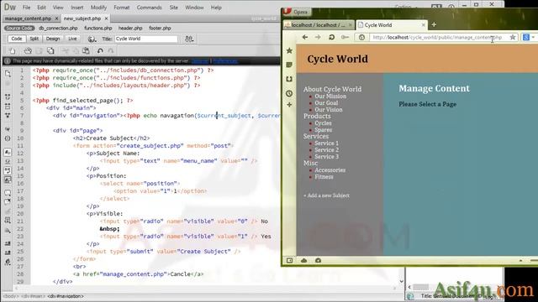This screenshot has width=538, height=302.
Task: Close the Cycle World tab in Opera
Action: click(x=423, y=25)
